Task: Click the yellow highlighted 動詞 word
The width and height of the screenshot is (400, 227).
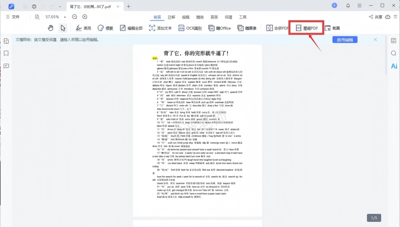Action: [154, 58]
